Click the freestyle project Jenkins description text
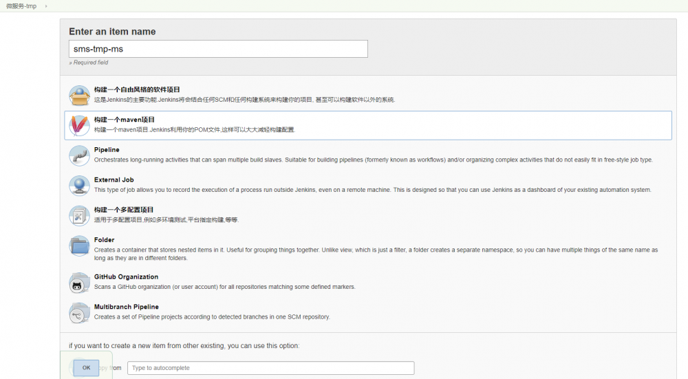Screen dimensions: 688x379 click(244, 100)
